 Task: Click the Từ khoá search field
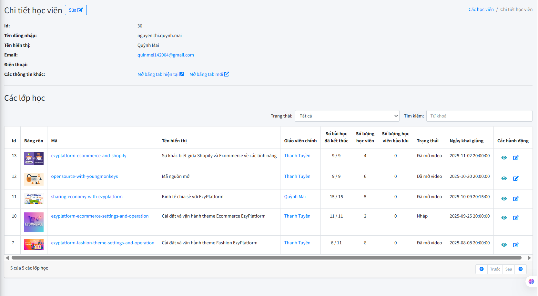[x=479, y=116]
